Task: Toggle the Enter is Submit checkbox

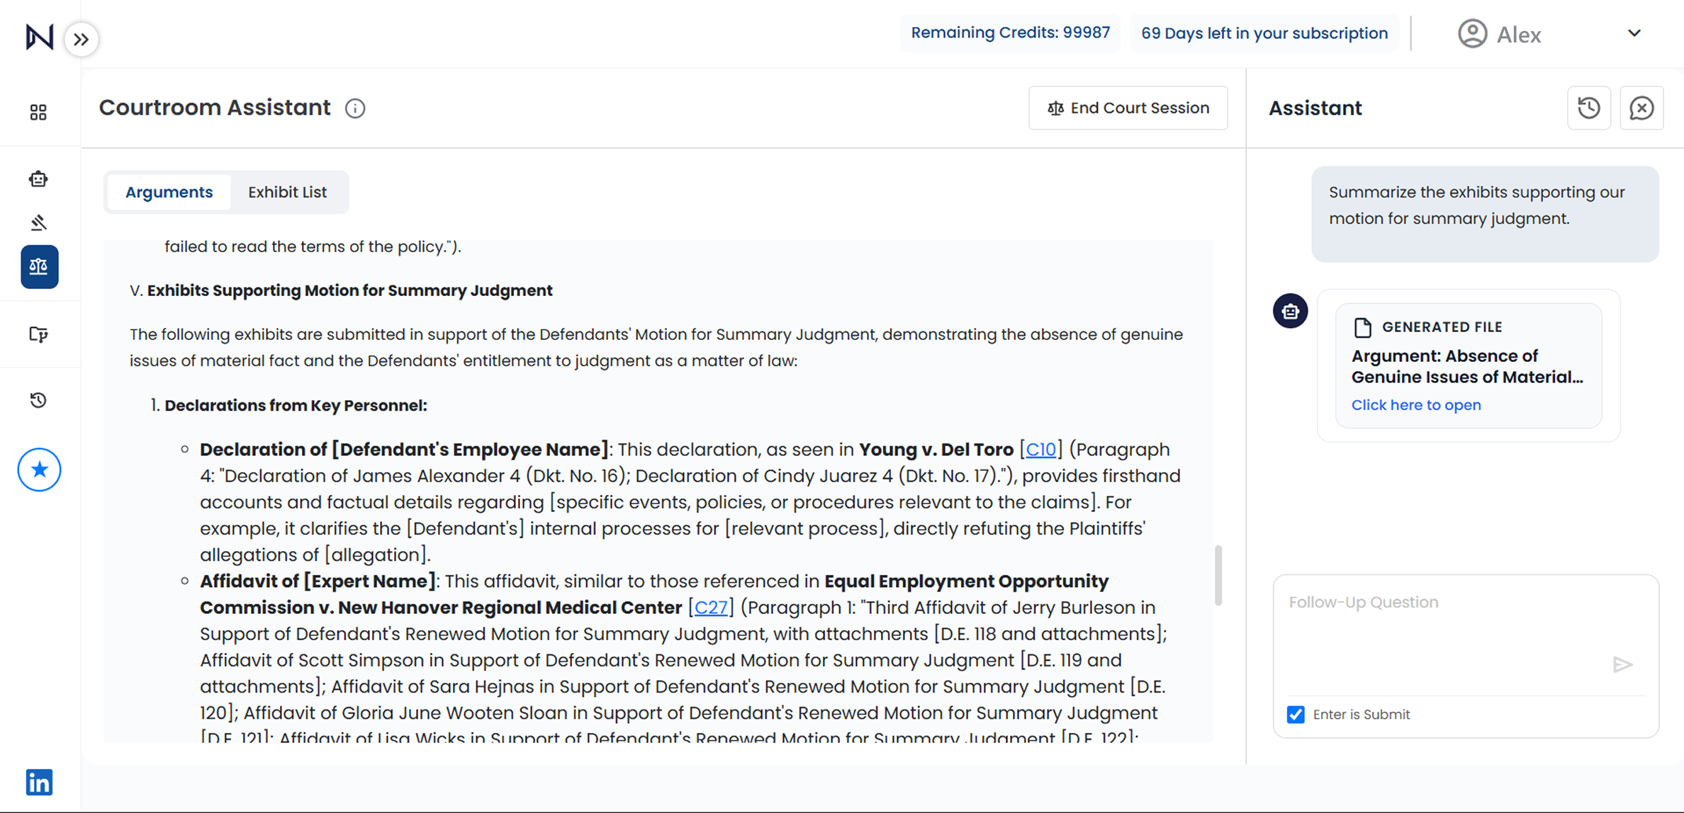Action: pos(1296,714)
